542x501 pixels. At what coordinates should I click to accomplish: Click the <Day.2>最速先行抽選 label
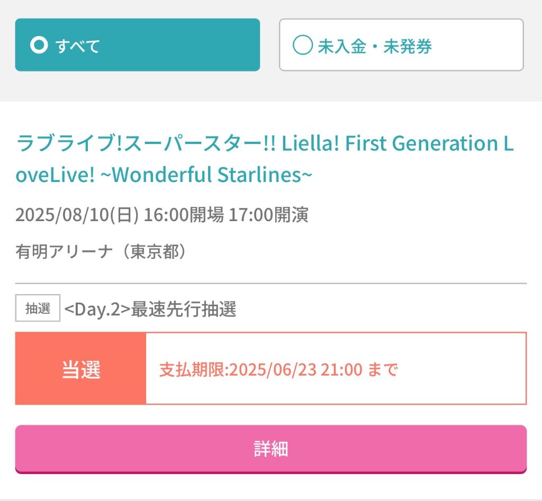click(150, 308)
